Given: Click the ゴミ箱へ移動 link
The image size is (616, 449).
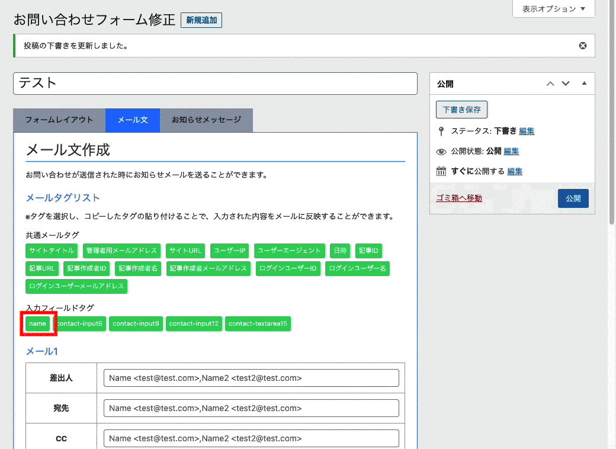Looking at the screenshot, I should (x=459, y=198).
